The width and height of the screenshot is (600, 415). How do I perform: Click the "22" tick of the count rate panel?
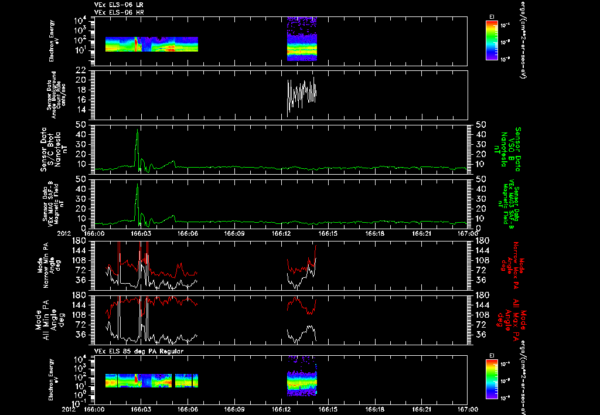81,70
